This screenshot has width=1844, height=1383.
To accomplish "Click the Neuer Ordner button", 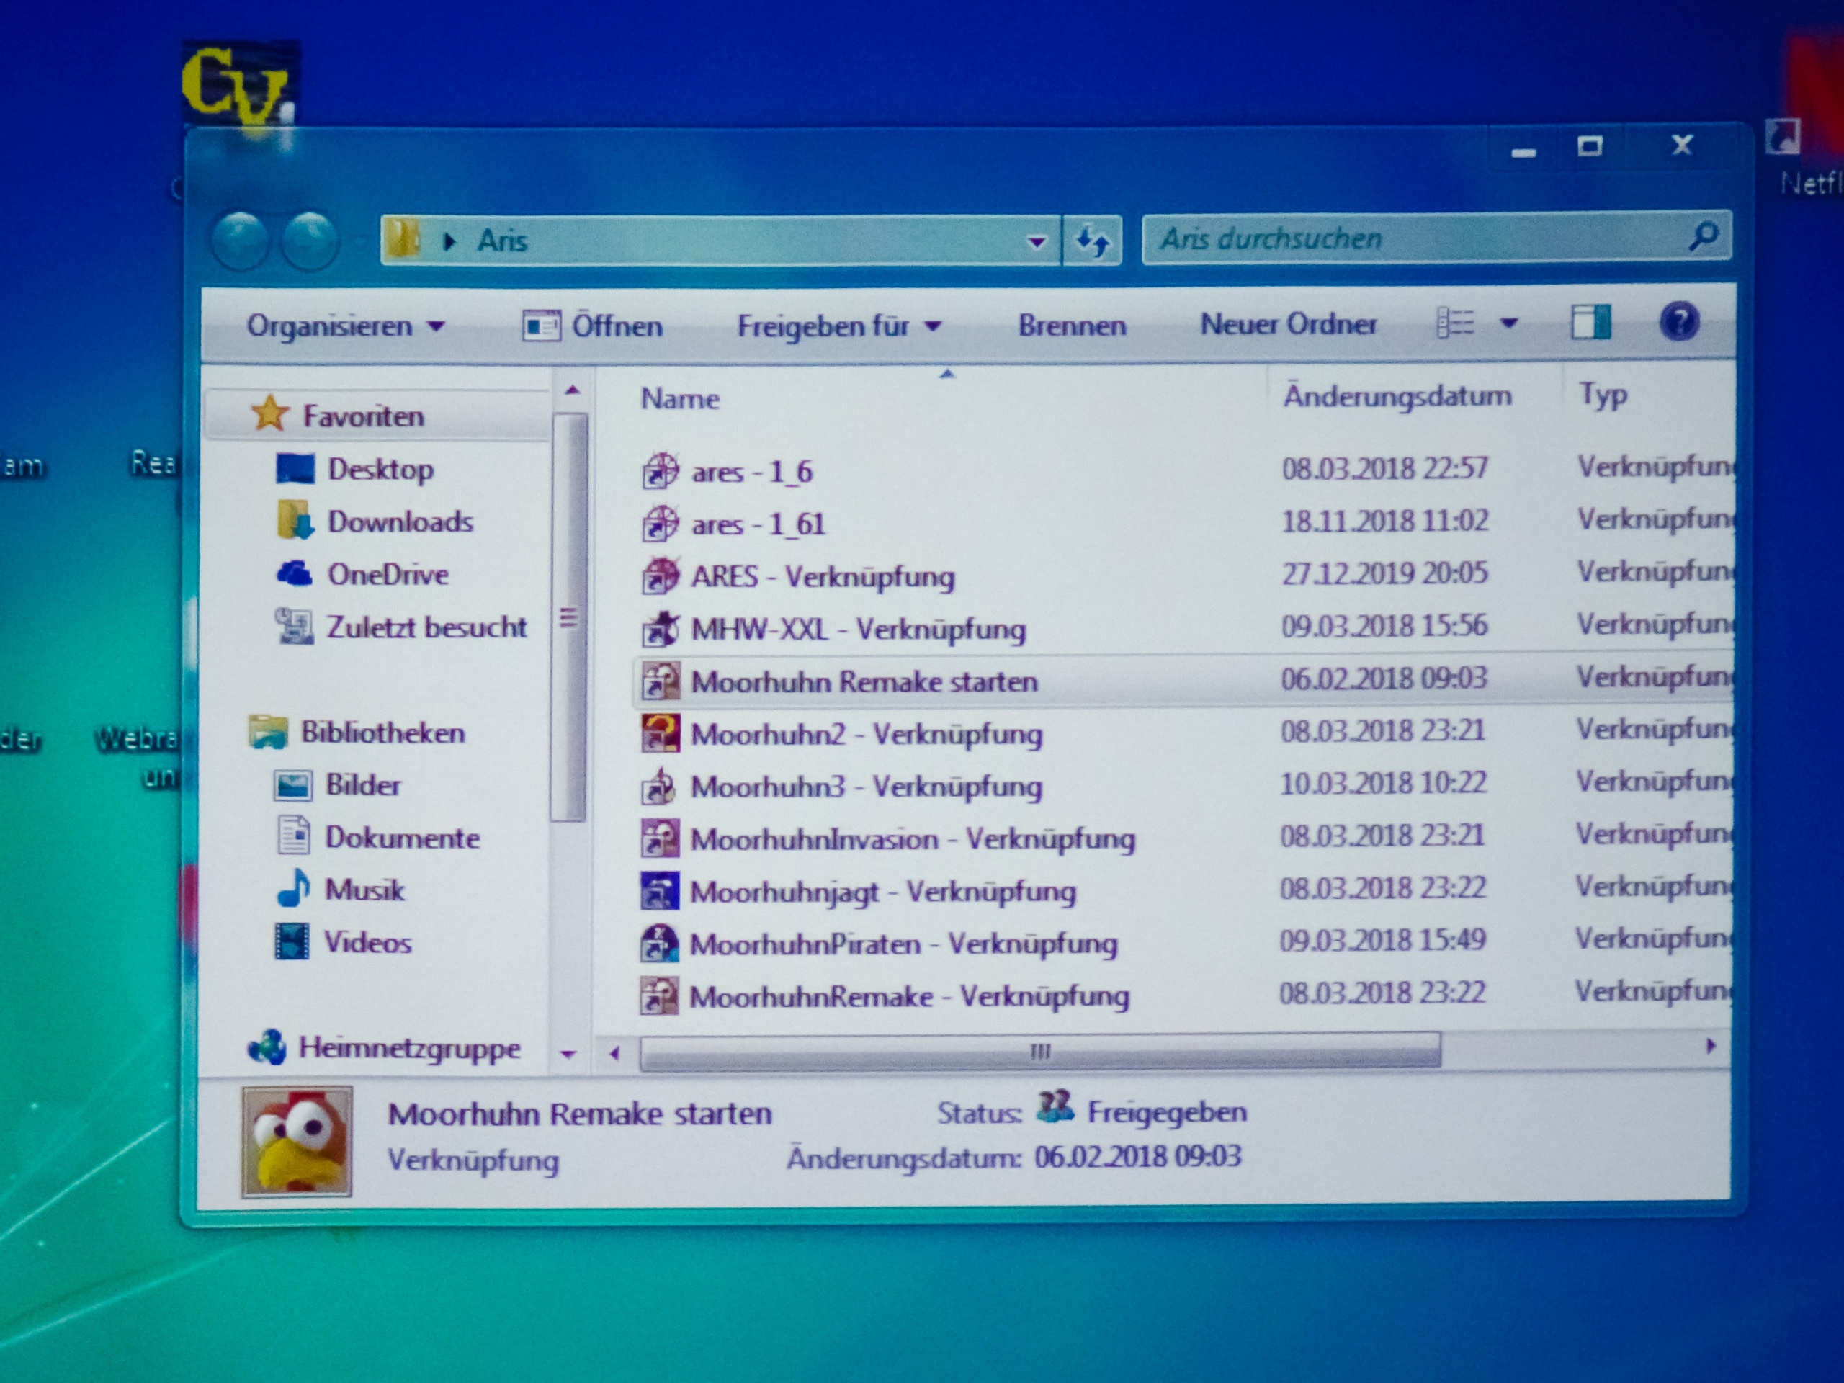I will tap(1287, 323).
